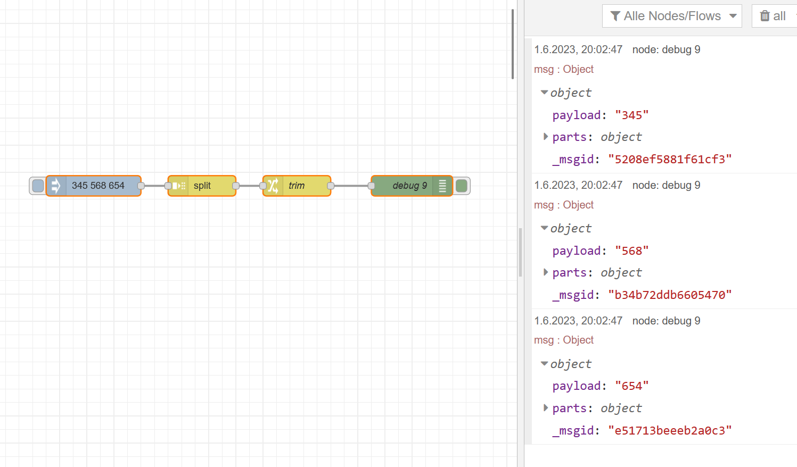
Task: Toggle debug 9 node output on/off
Action: tap(462, 186)
